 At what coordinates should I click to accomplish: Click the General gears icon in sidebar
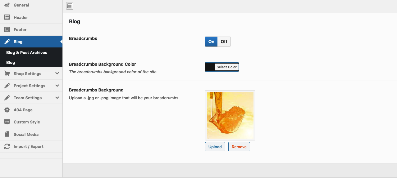[7, 5]
